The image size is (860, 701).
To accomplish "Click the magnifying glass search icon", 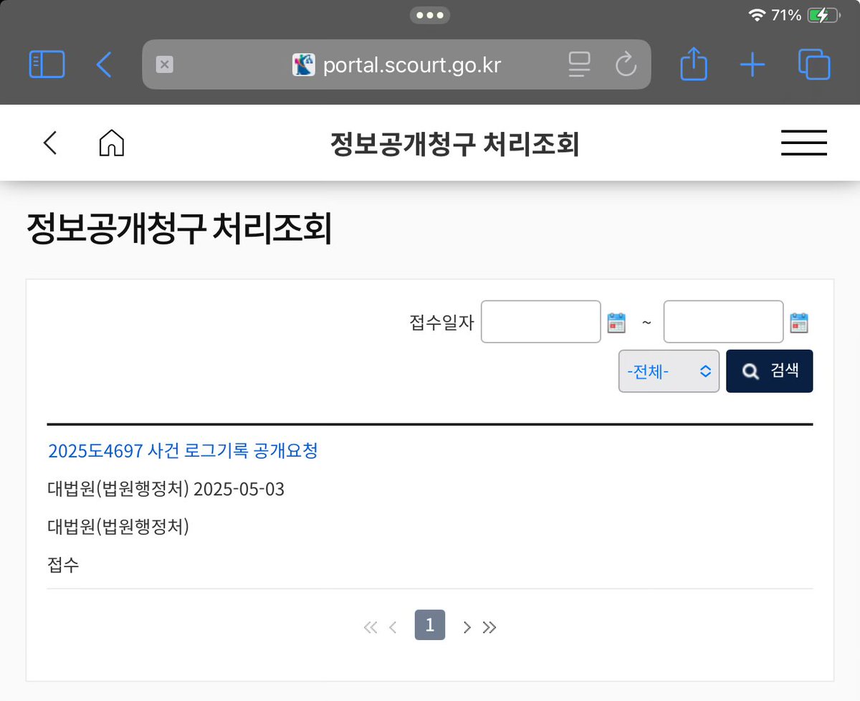I will [750, 371].
